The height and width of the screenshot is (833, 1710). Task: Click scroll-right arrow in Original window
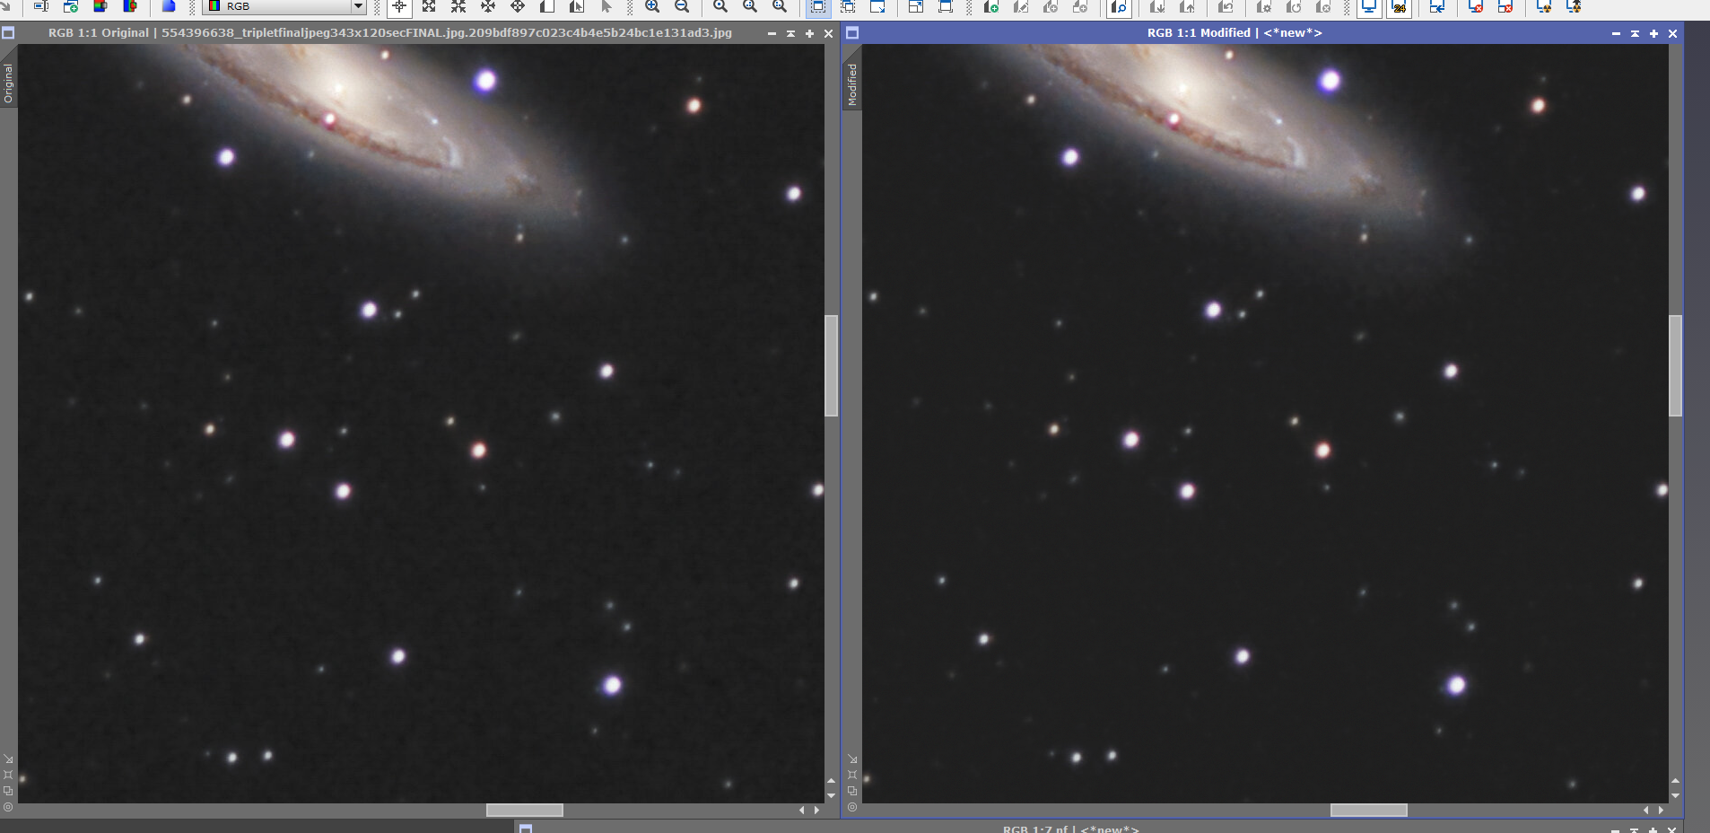click(816, 810)
